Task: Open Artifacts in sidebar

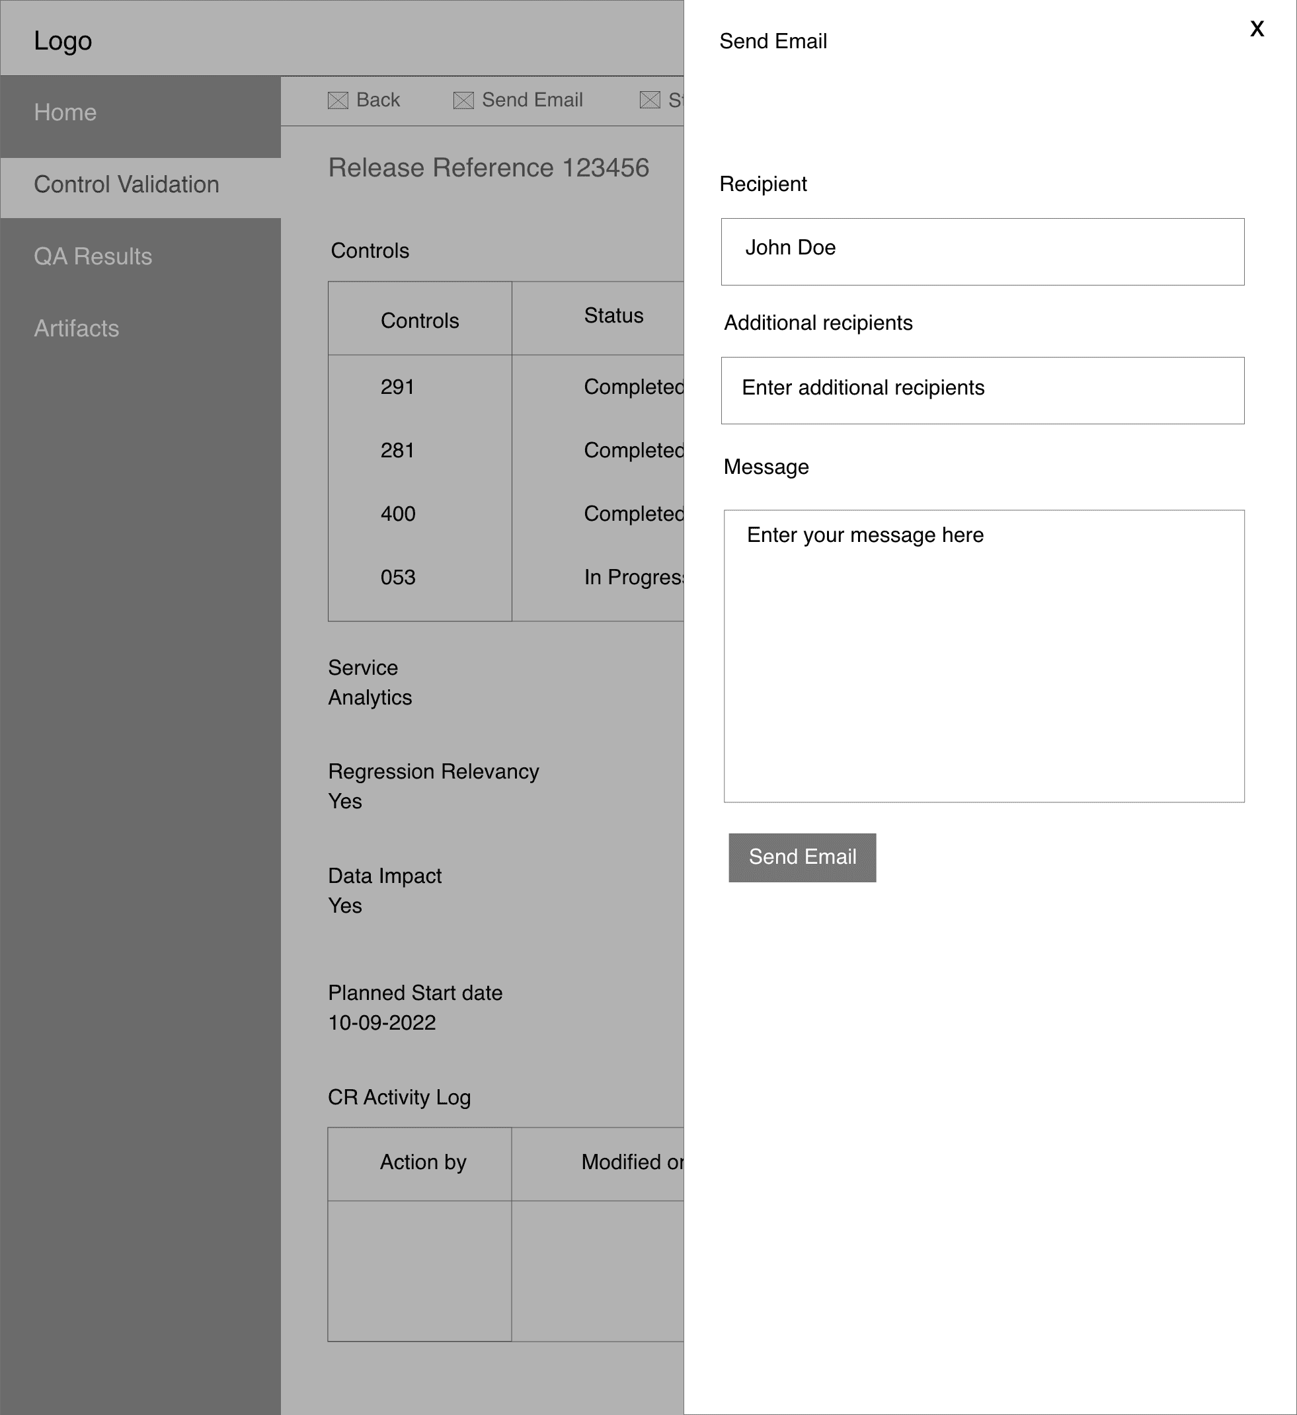Action: (x=77, y=328)
